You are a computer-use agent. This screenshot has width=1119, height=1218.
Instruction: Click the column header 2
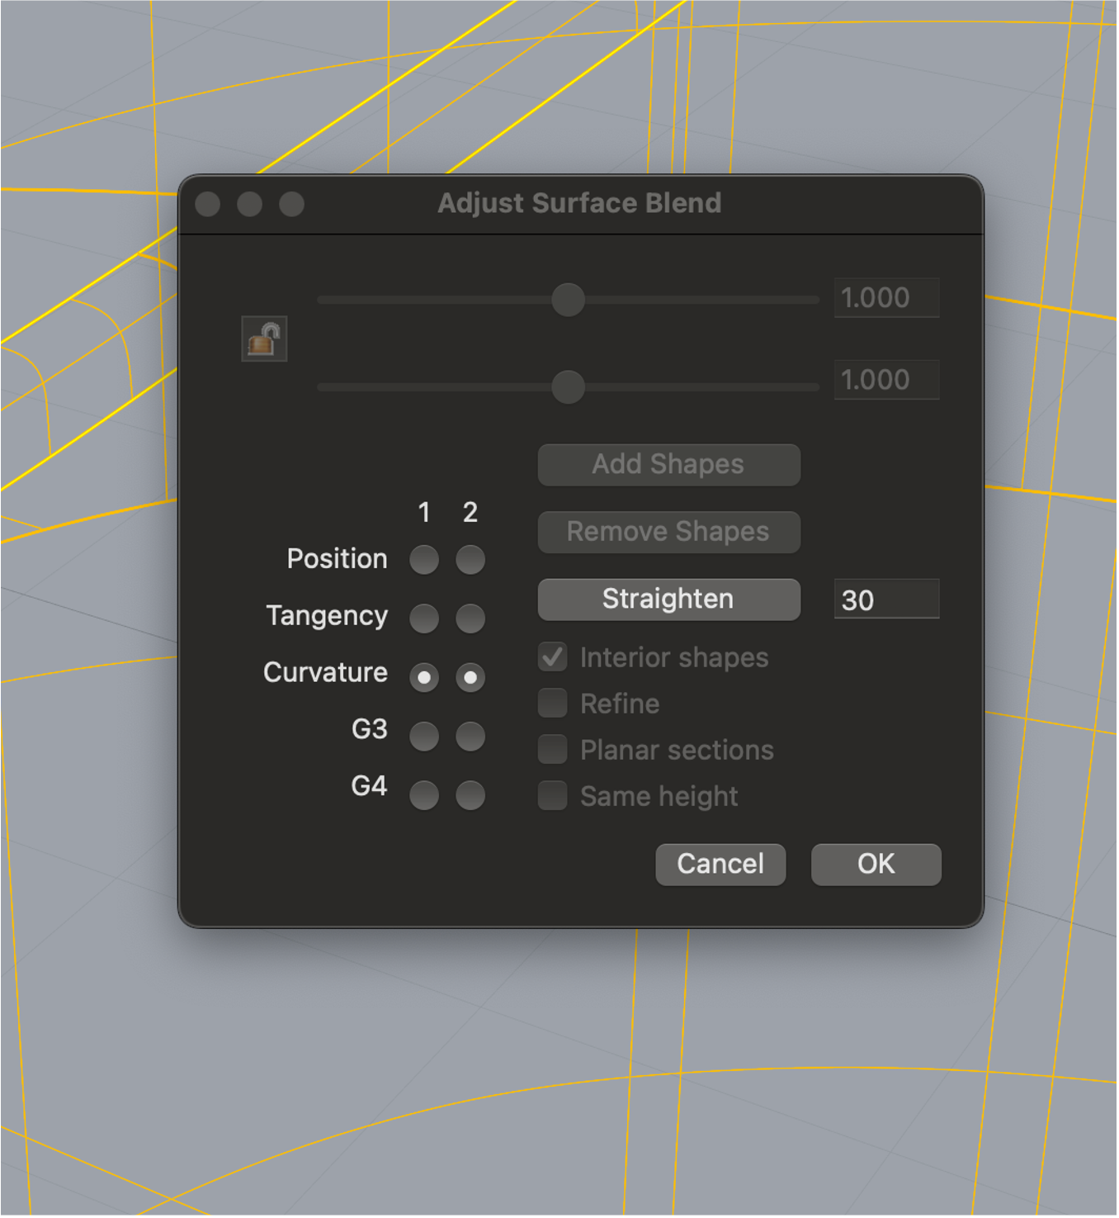[x=470, y=513]
